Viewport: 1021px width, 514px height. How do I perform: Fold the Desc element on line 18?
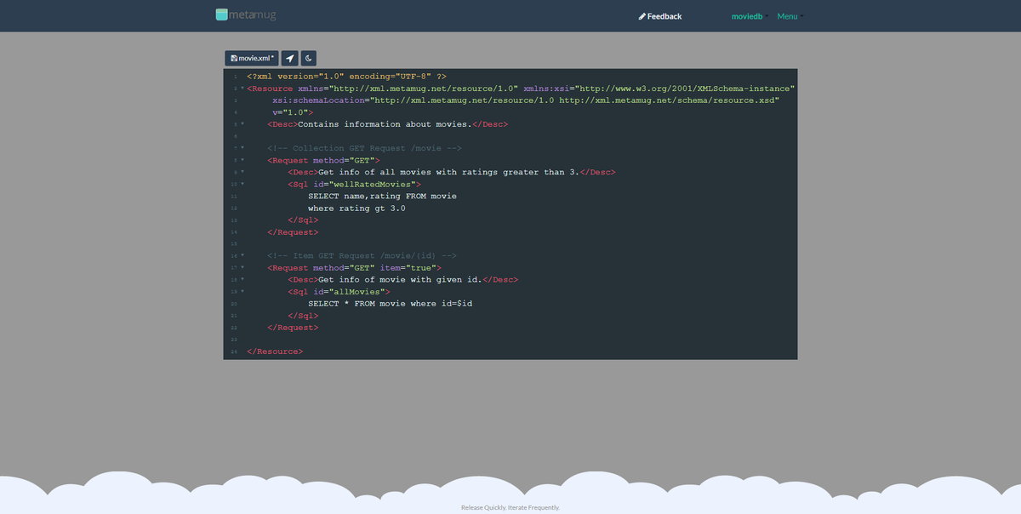(x=242, y=279)
